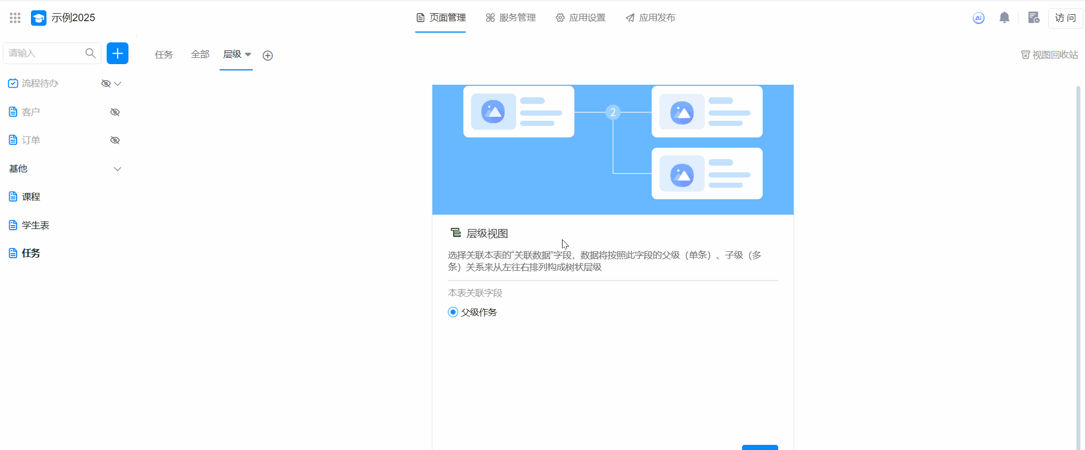Click the 请输入 search field
Screen dimensions: 1085x450
[43, 53]
